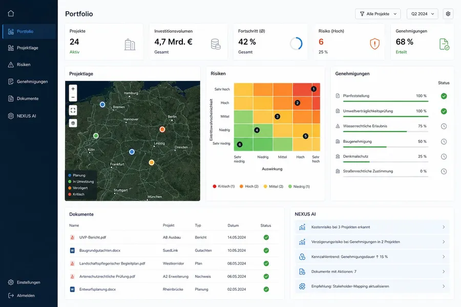Click clock status icon for Baugenehmigung
The height and width of the screenshot is (307, 461).
tap(444, 142)
